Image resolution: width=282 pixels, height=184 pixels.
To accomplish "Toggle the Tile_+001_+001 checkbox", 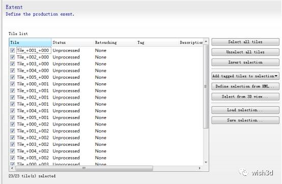I will point(12,90).
